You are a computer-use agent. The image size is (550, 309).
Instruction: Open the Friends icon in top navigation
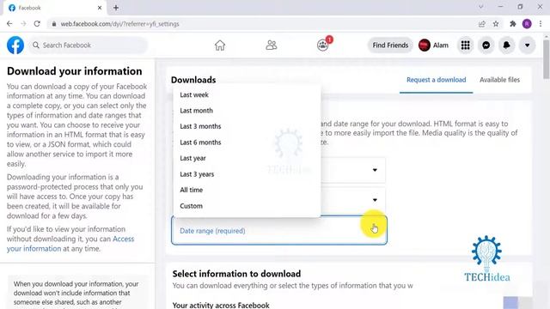click(x=272, y=45)
